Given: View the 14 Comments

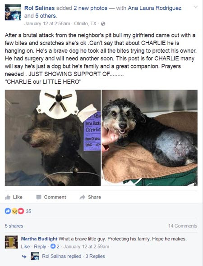Looking at the screenshot, I should [x=183, y=226].
